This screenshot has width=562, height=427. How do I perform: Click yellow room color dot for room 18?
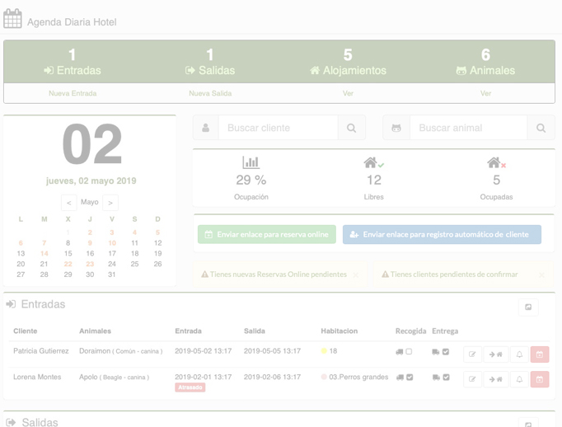click(x=324, y=351)
